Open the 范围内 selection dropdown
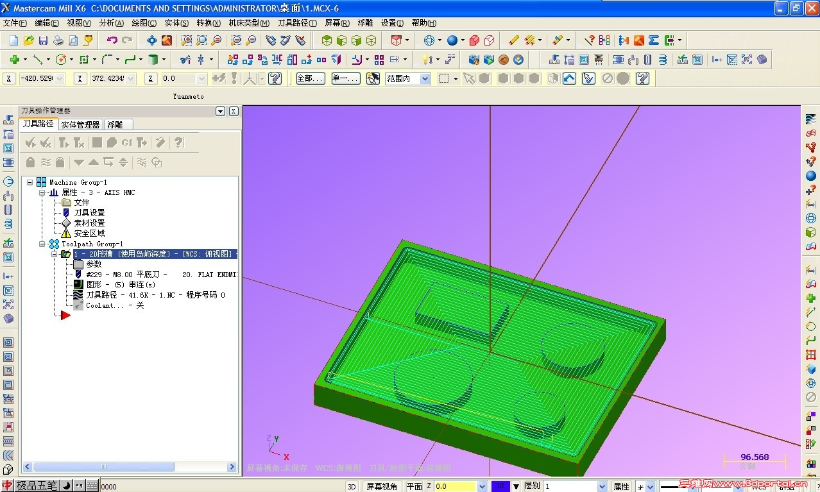This screenshot has height=492, width=820. coord(425,78)
